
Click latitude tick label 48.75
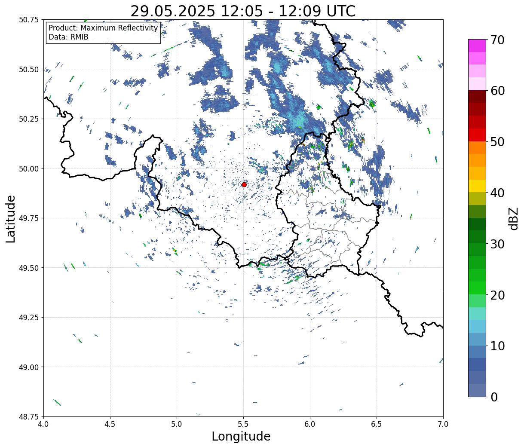[29, 417]
